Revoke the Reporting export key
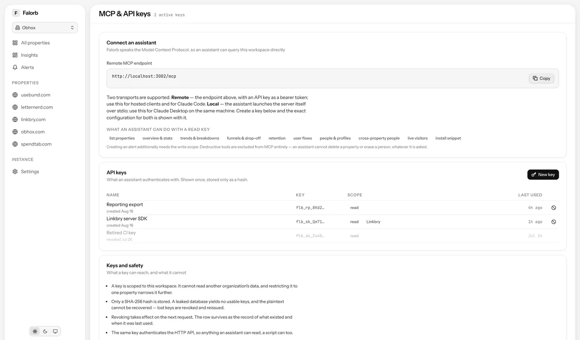580x340 pixels. (554, 208)
